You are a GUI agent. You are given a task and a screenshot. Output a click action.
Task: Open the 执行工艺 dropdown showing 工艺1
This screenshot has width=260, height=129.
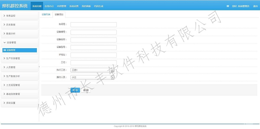pos(92,70)
